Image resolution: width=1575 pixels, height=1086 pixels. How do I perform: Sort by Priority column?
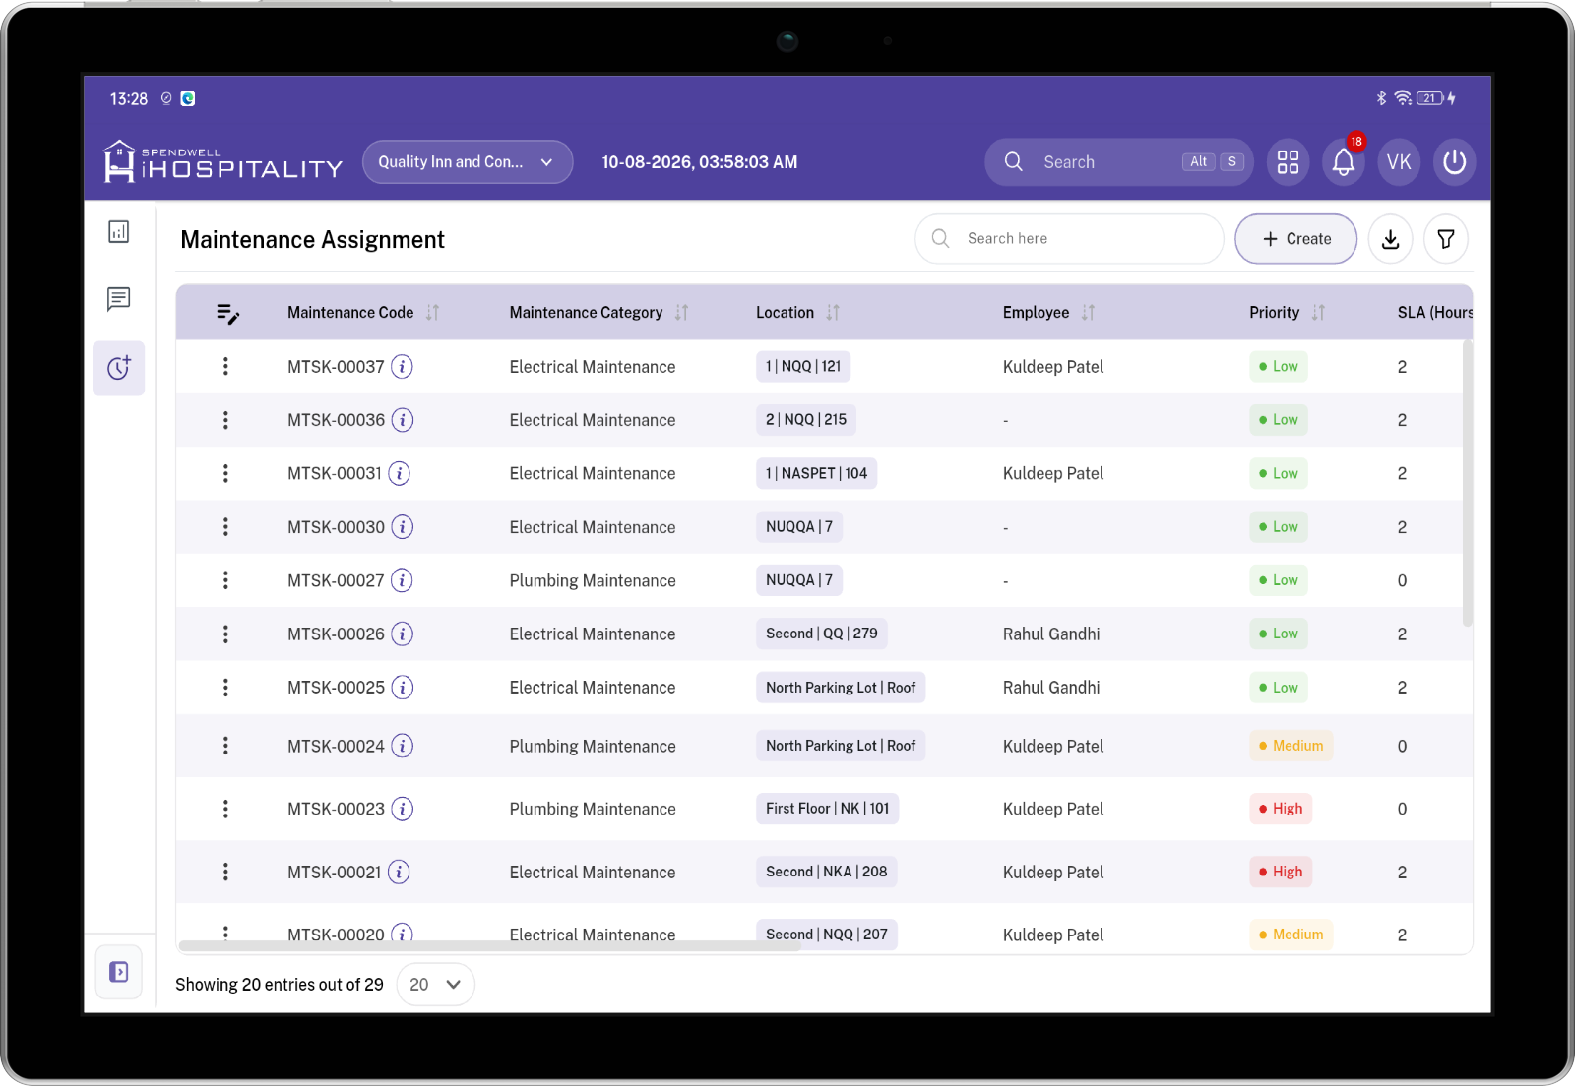pos(1318,313)
